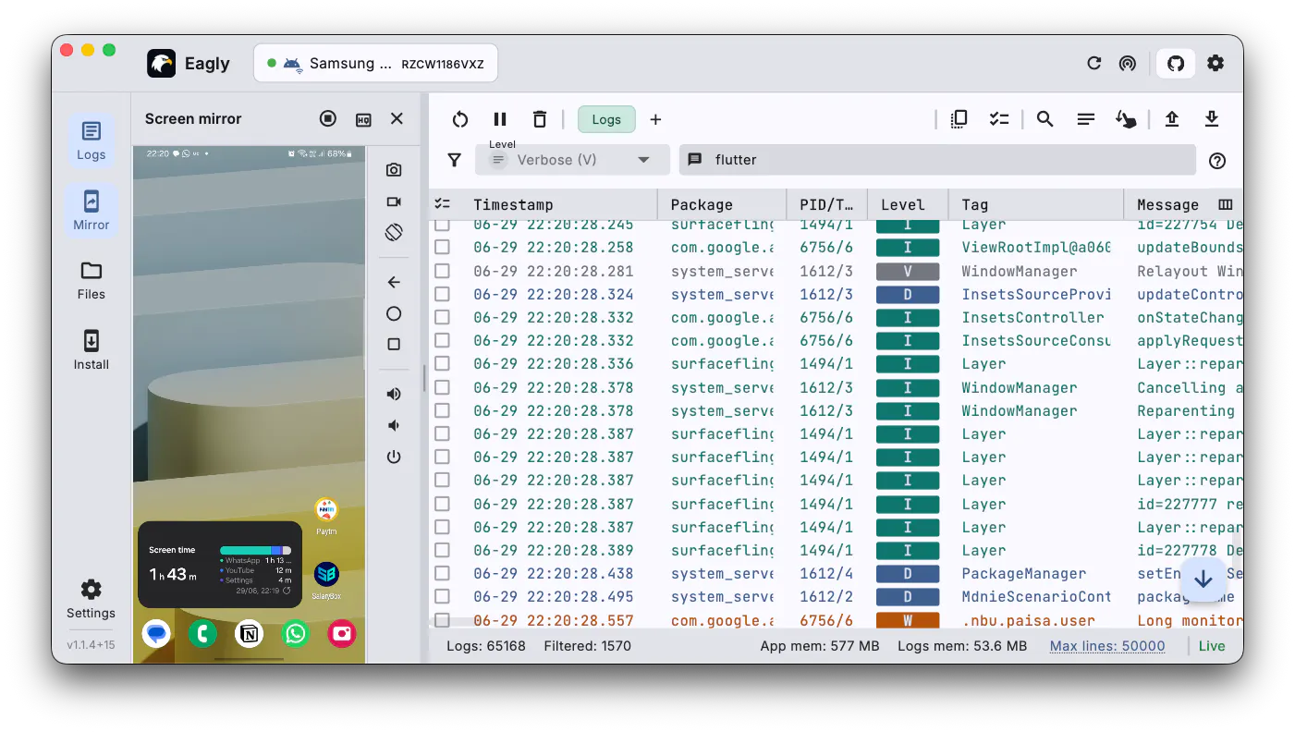Check the 22:20:28.336 Layer row checkbox
The height and width of the screenshot is (732, 1295).
pyautogui.click(x=442, y=364)
